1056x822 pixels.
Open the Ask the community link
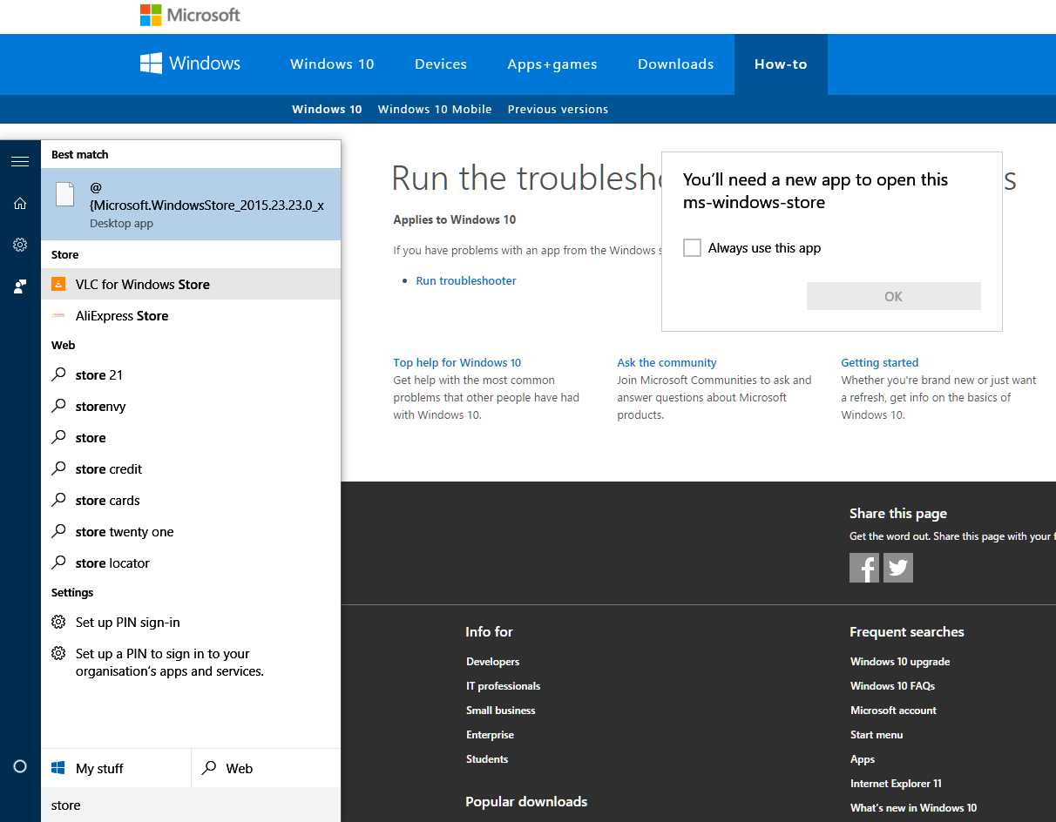click(x=667, y=362)
